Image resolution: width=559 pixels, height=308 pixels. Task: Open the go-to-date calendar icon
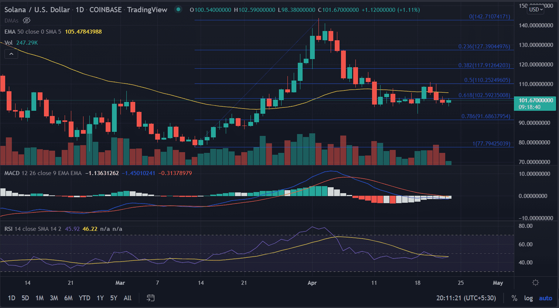point(150,298)
